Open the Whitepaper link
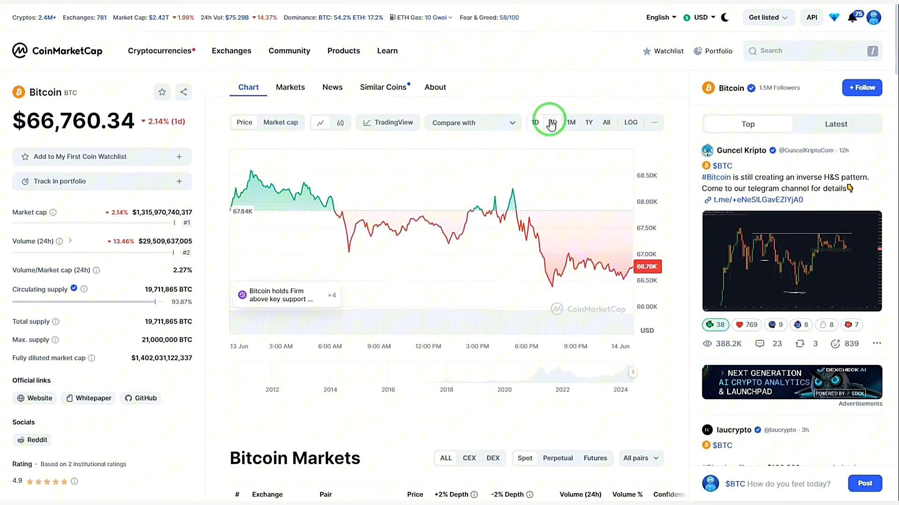The height and width of the screenshot is (505, 899). pyautogui.click(x=88, y=398)
